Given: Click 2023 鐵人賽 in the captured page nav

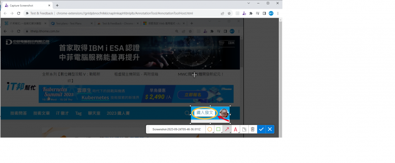Looking at the screenshot, I should point(118,113).
